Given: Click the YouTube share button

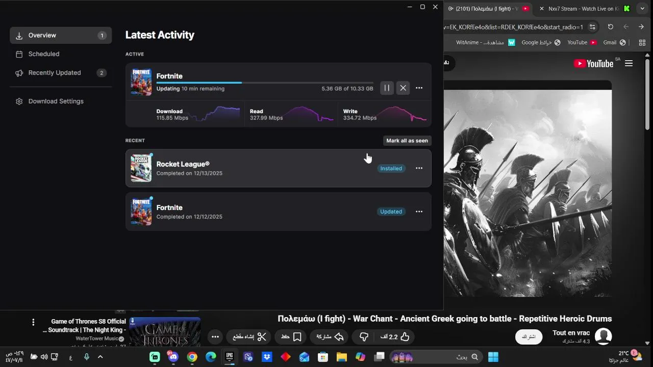Looking at the screenshot, I should click(x=330, y=337).
